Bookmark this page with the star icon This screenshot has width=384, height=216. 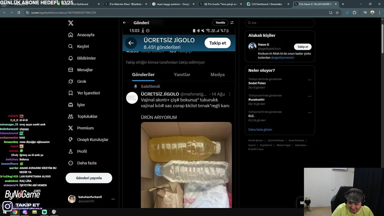(337, 13)
